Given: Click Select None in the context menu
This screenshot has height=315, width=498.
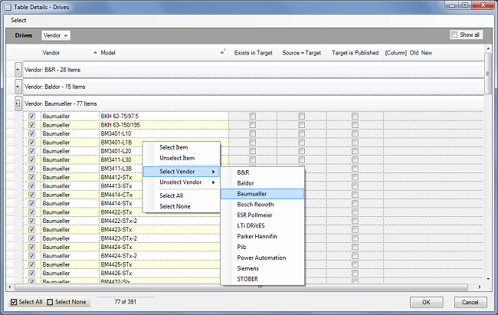Looking at the screenshot, I should click(175, 206).
